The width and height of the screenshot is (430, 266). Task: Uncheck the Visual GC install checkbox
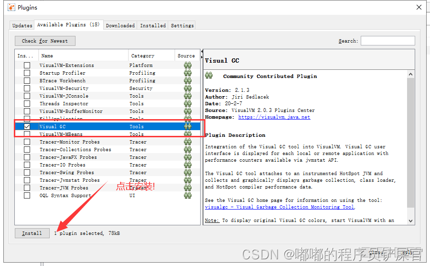click(27, 127)
